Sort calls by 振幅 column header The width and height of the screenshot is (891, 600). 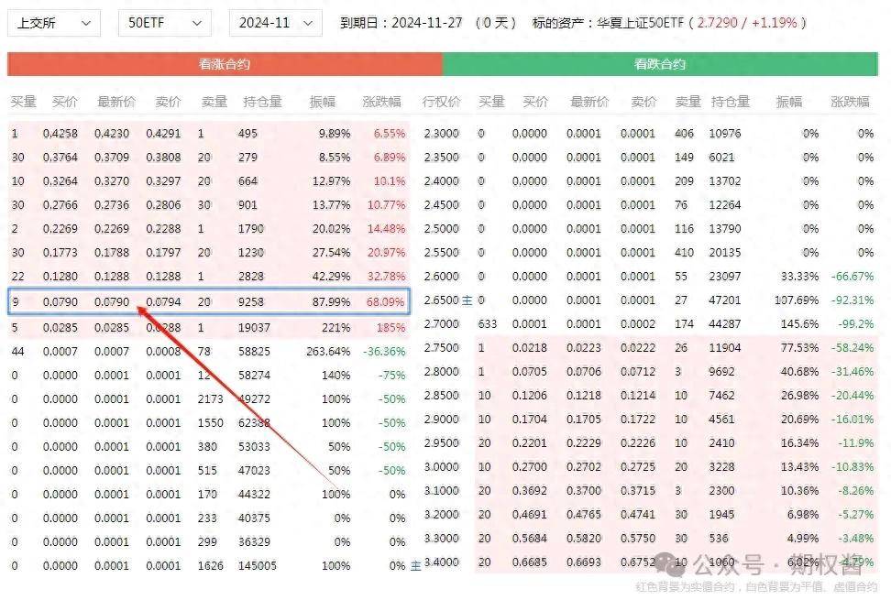(x=322, y=102)
